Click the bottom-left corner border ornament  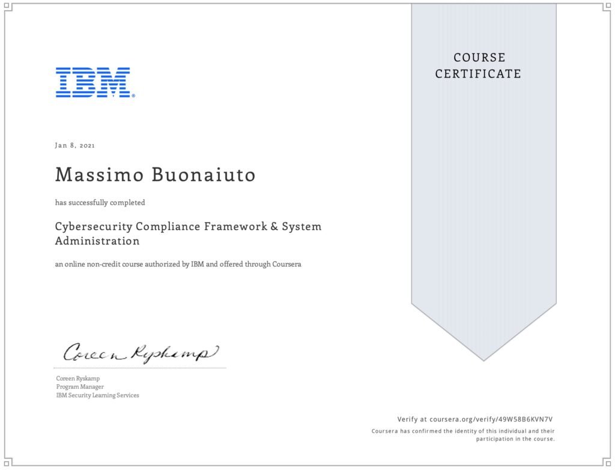tap(7, 462)
